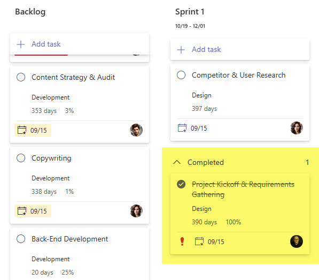Click 100% progress on Project Kickoff card
319x280 pixels.
(x=234, y=222)
